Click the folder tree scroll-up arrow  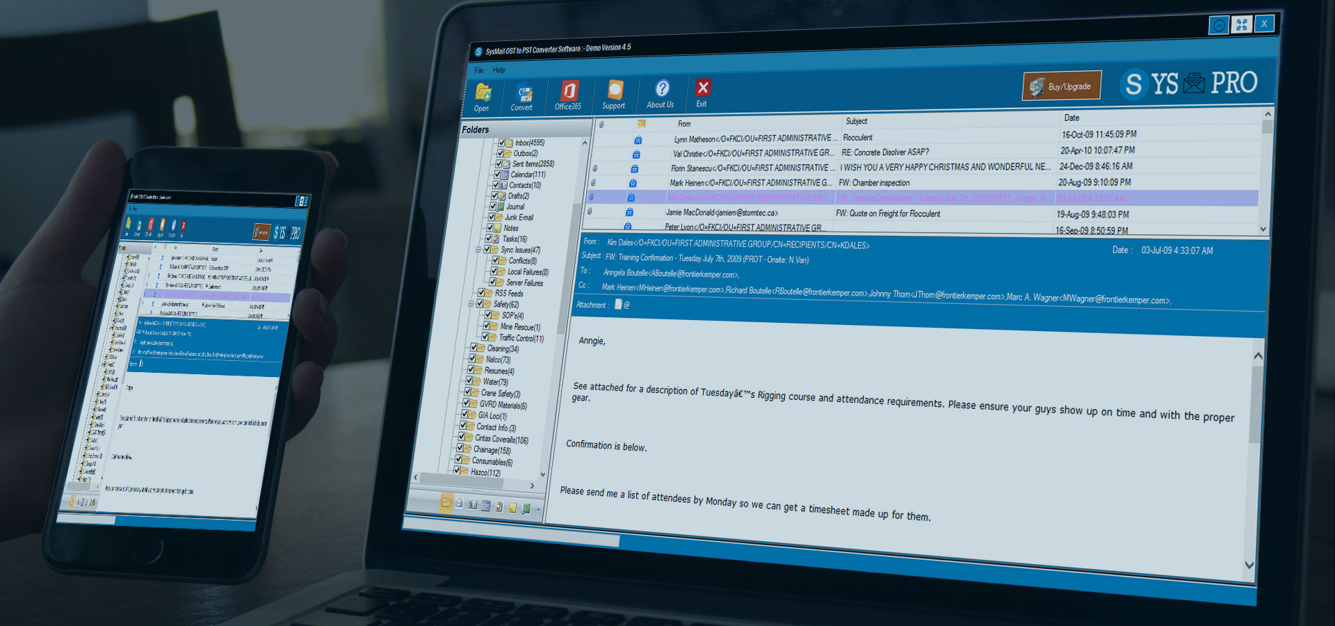tap(585, 143)
